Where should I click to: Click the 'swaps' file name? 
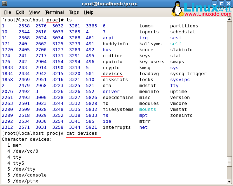pos(177,62)
